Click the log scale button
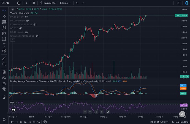 (177, 122)
